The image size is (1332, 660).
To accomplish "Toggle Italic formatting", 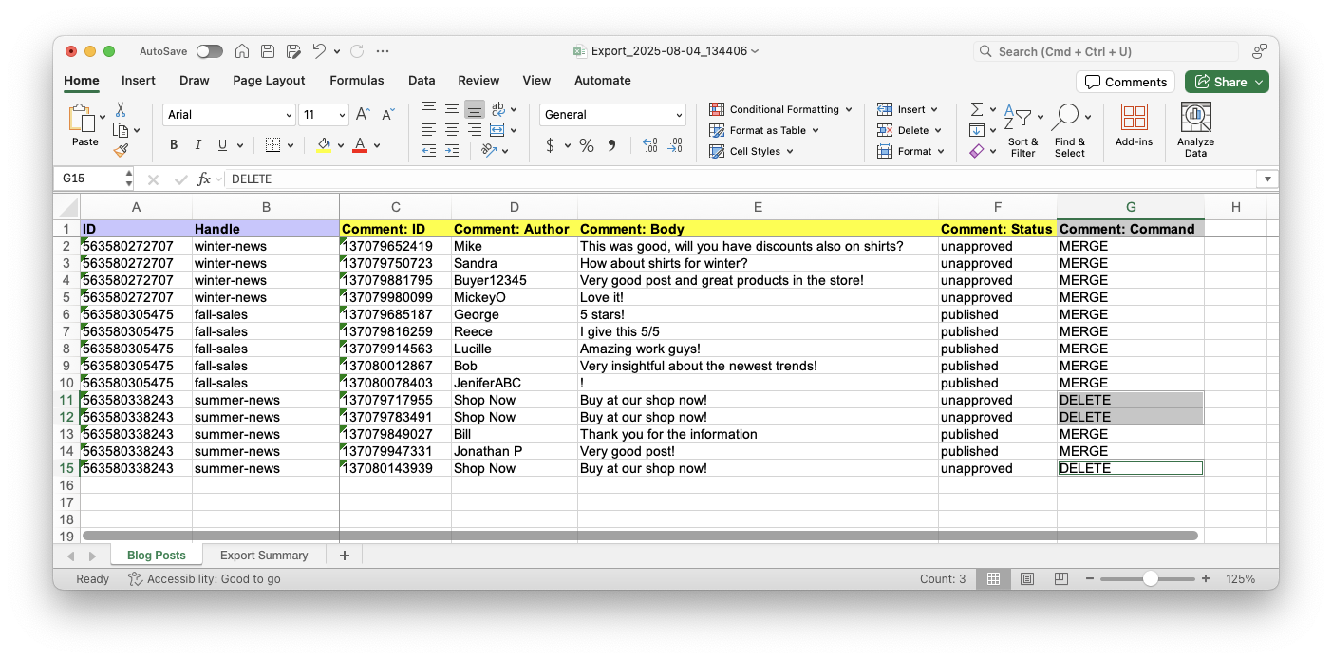I will (x=198, y=145).
